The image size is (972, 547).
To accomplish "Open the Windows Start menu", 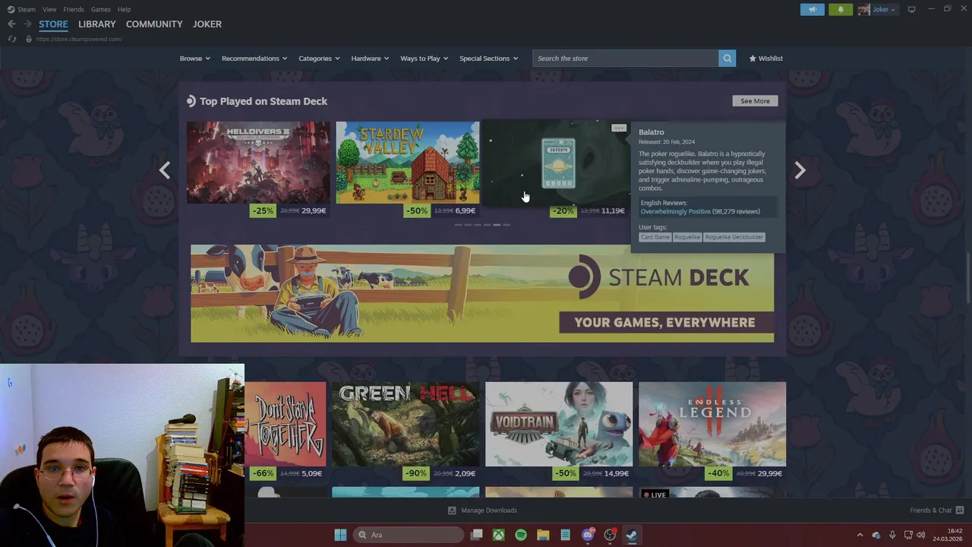I will 340,535.
